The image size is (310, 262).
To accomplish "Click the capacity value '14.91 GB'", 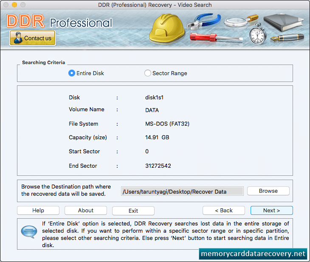I will pyautogui.click(x=157, y=138).
